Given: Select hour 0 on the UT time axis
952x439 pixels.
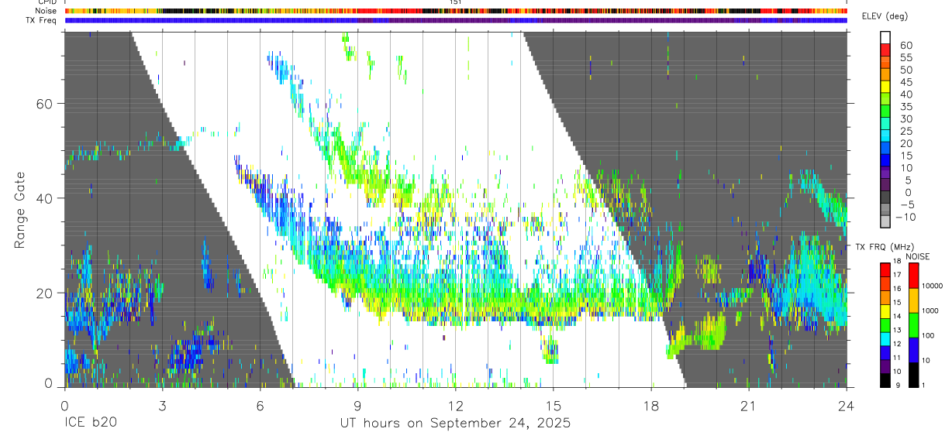Looking at the screenshot, I should click(x=64, y=406).
